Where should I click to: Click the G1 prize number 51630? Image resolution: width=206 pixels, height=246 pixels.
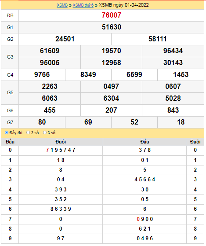pyautogui.click(x=111, y=27)
